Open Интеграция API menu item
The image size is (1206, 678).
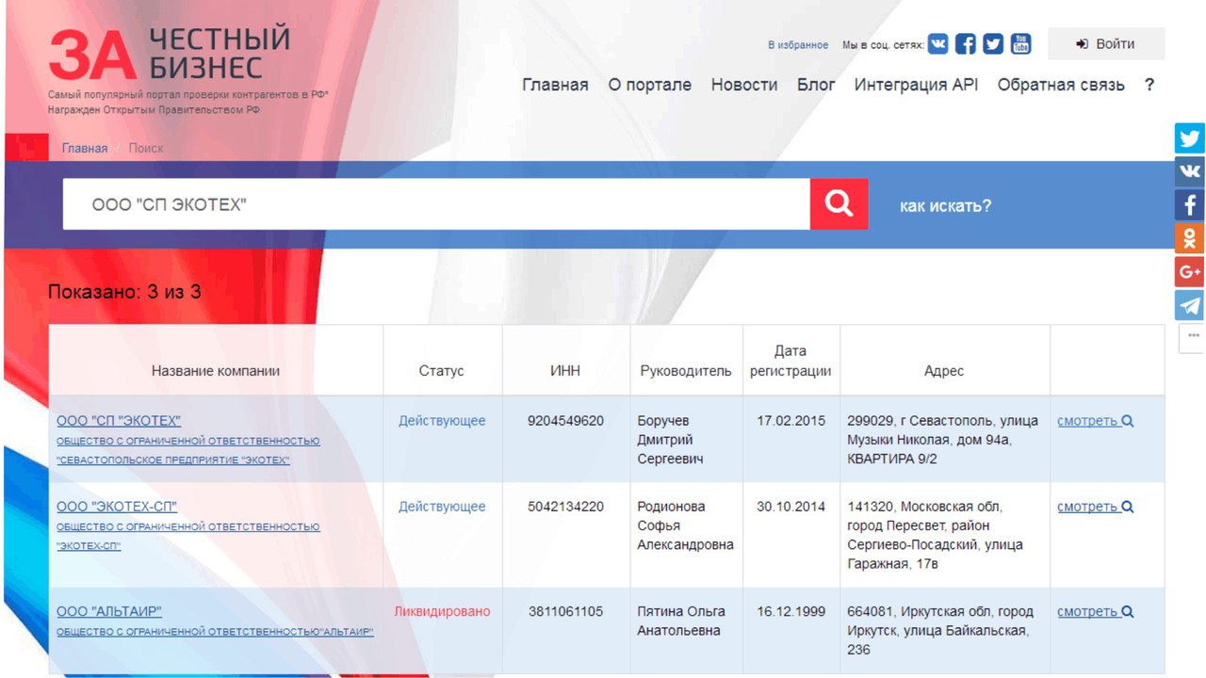pyautogui.click(x=916, y=85)
